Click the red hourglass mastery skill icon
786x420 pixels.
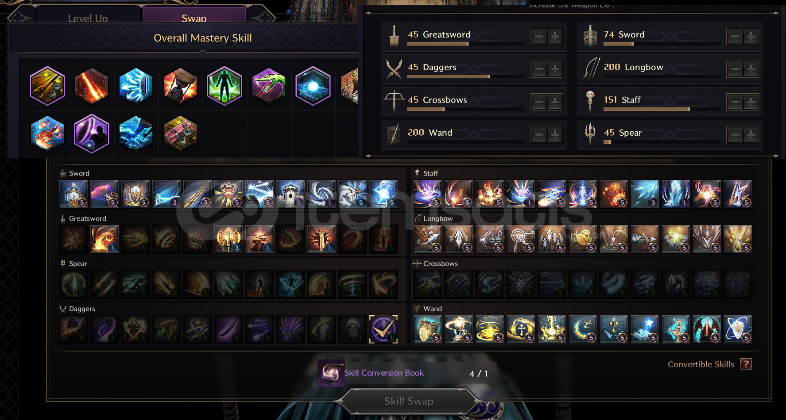coord(180,86)
